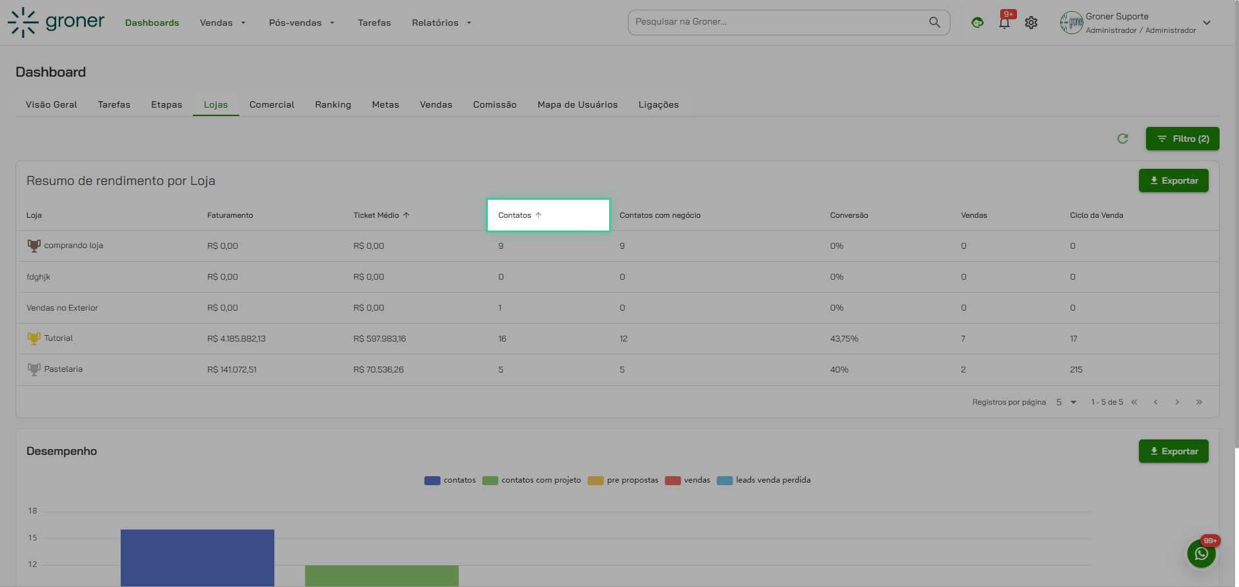Click the gold trophy beside Tutorial
This screenshot has height=587, width=1239.
(34, 338)
